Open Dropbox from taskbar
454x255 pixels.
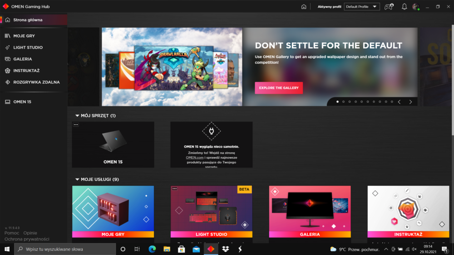(226, 249)
